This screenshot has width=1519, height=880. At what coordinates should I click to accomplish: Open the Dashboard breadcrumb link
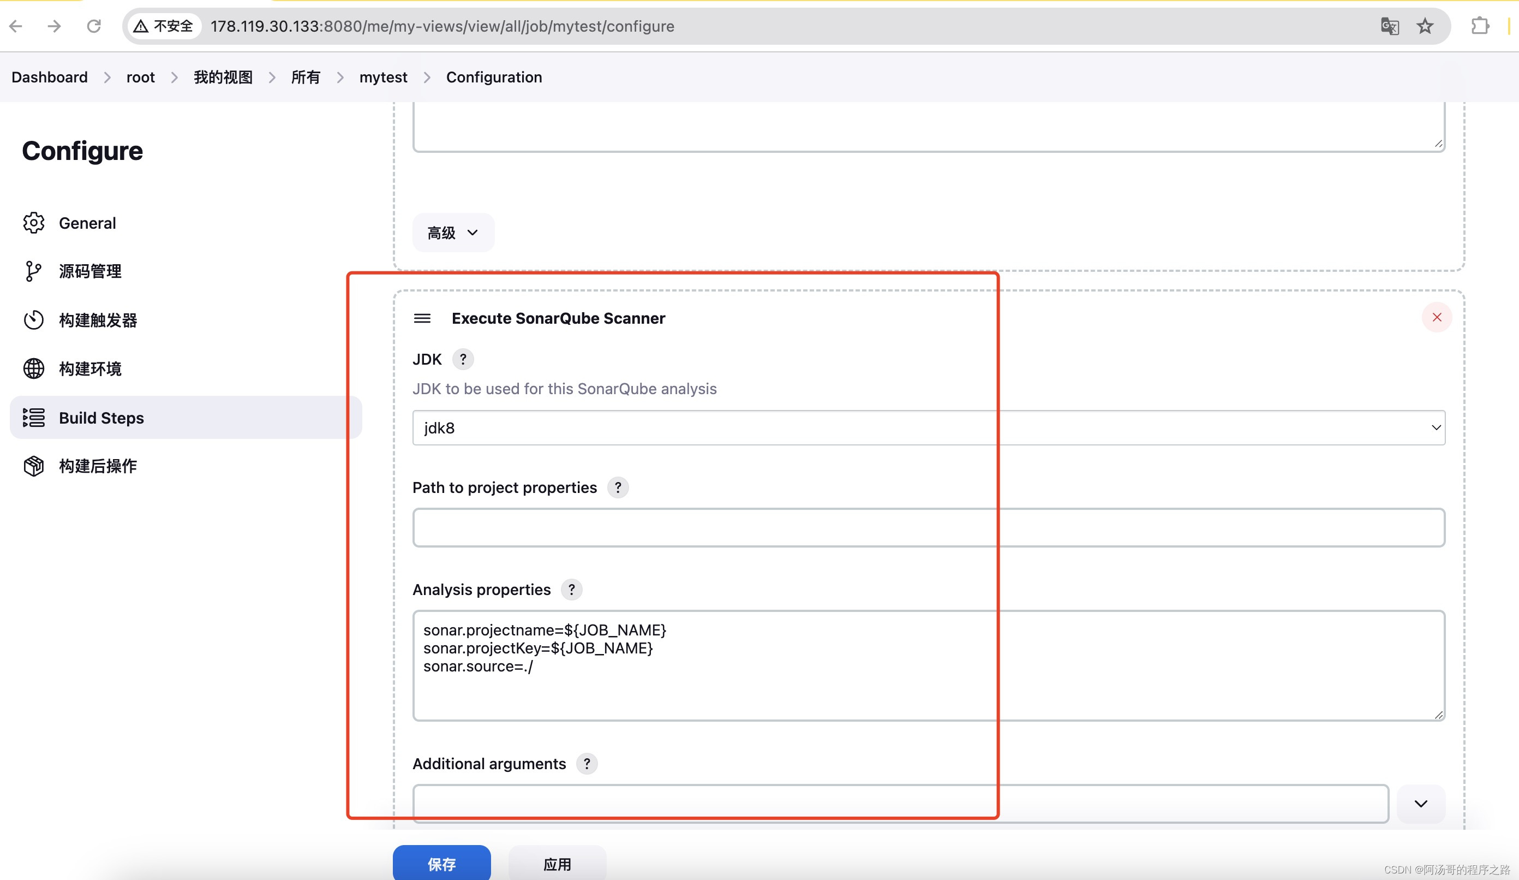(50, 77)
